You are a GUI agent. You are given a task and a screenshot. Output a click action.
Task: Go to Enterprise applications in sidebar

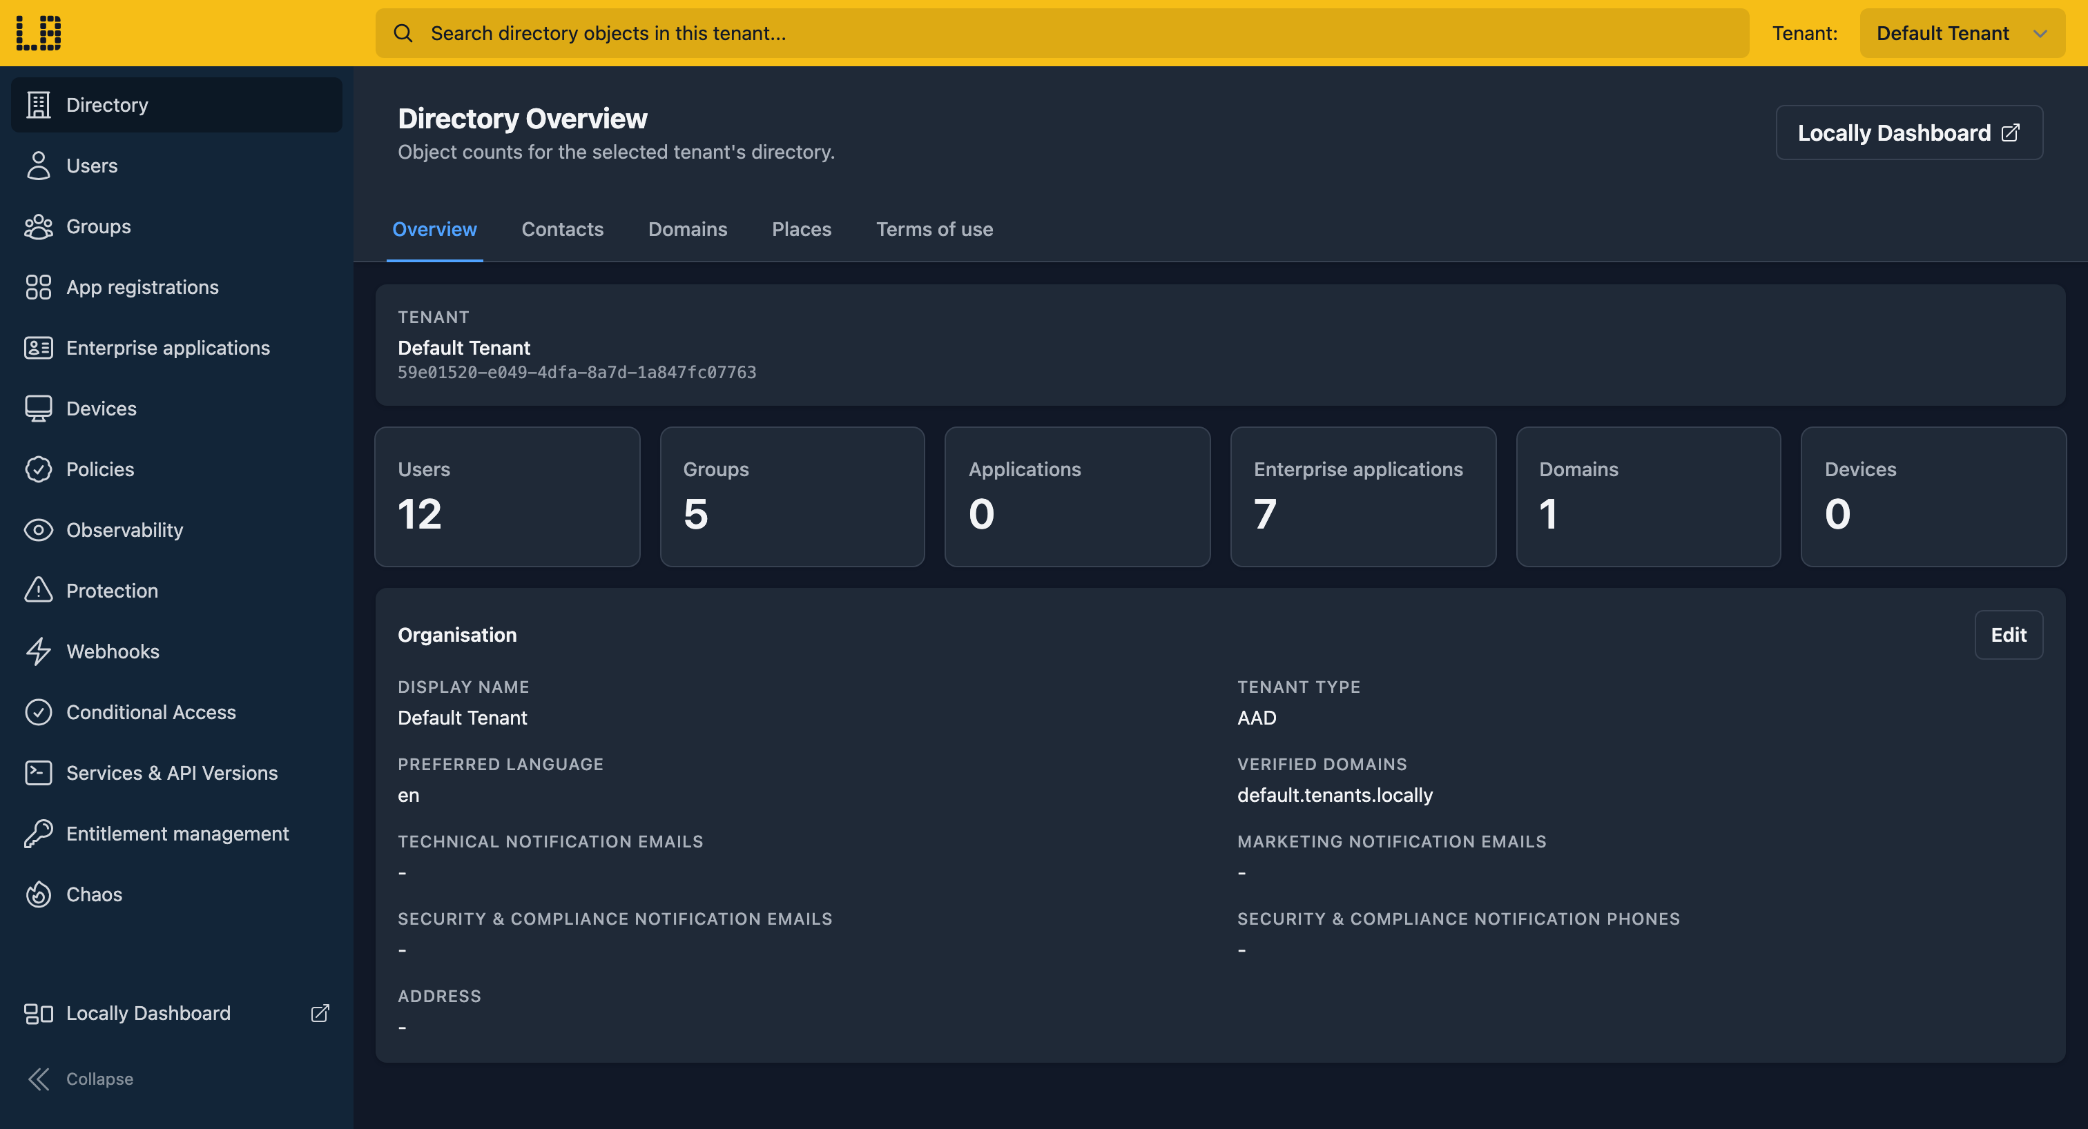(x=177, y=348)
